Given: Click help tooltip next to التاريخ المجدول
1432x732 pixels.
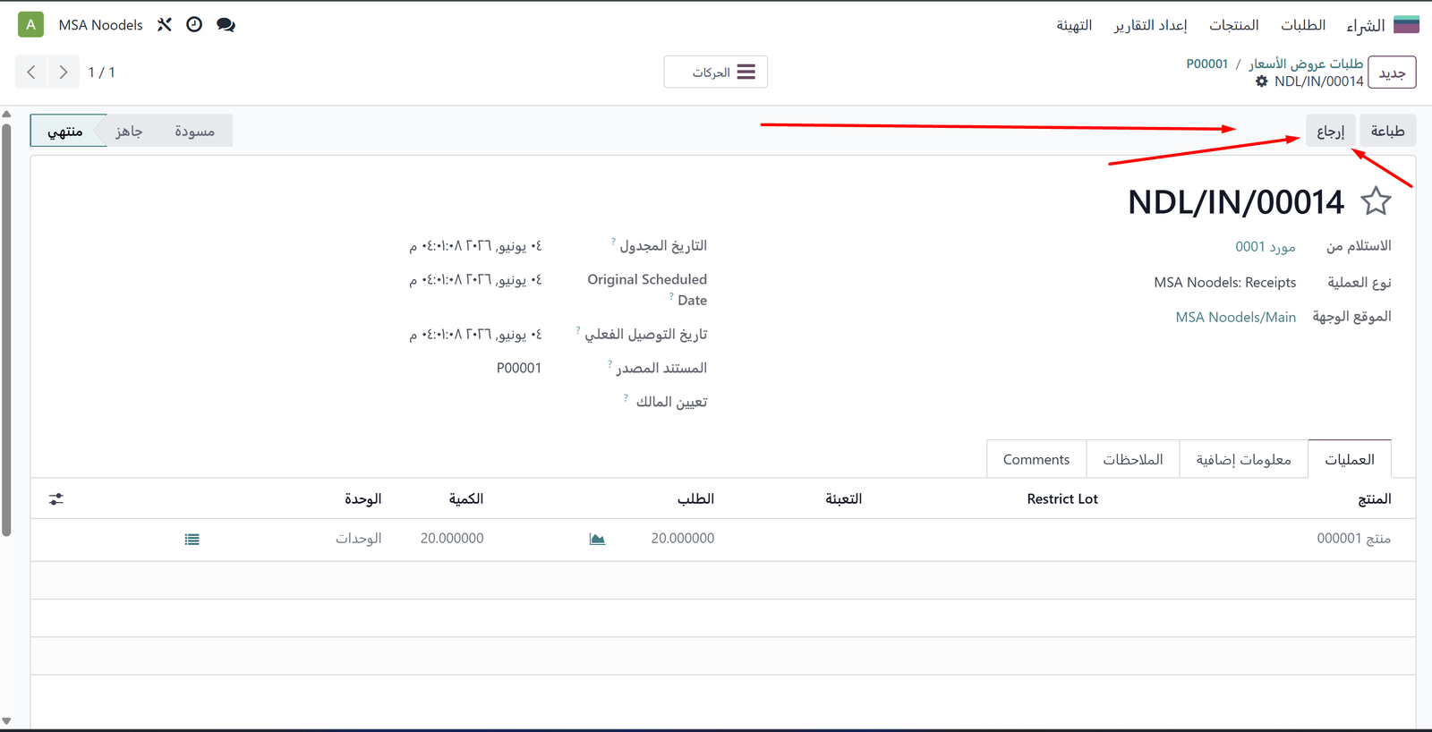Looking at the screenshot, I should click(x=613, y=242).
